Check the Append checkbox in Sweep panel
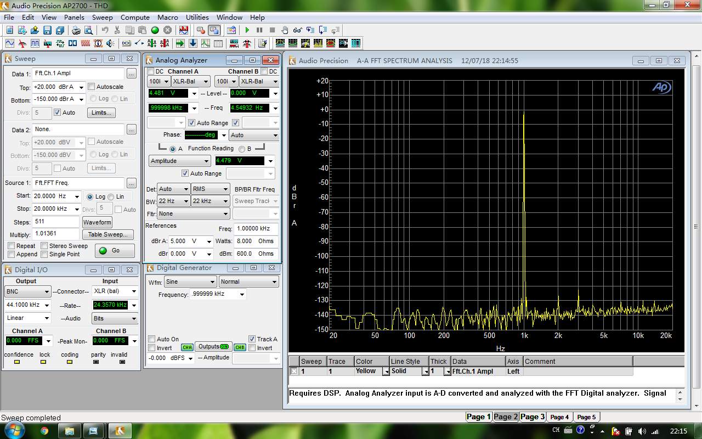The image size is (702, 439). click(x=11, y=254)
